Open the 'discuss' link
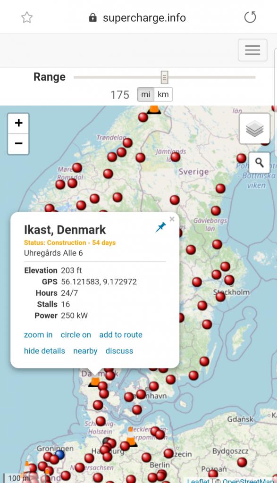 point(119,351)
